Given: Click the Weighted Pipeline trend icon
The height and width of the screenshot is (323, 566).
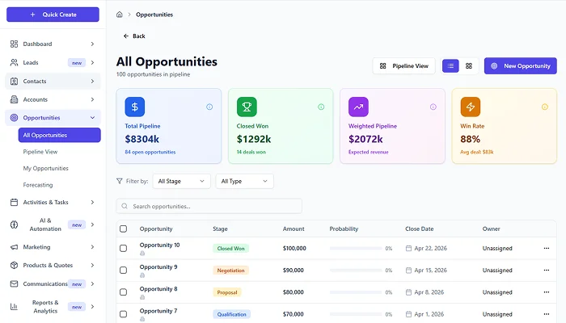Looking at the screenshot, I should pyautogui.click(x=358, y=107).
